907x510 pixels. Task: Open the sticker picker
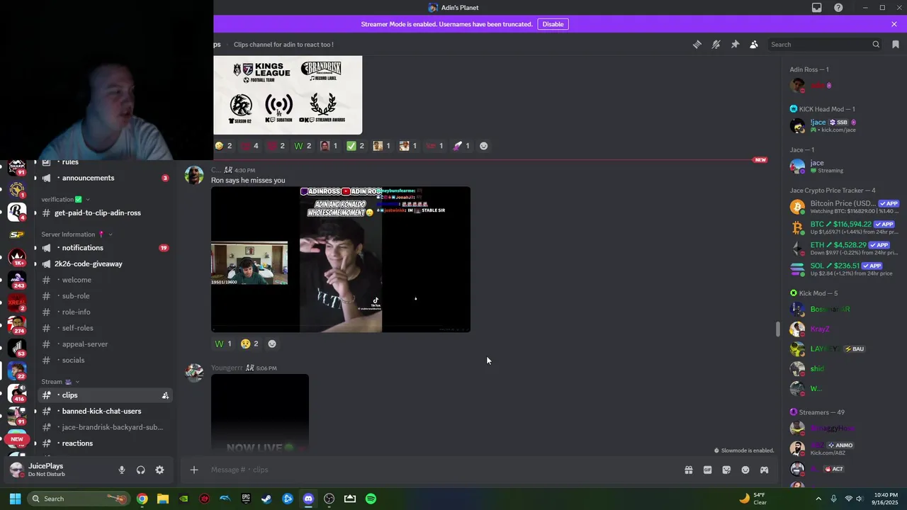pyautogui.click(x=726, y=470)
